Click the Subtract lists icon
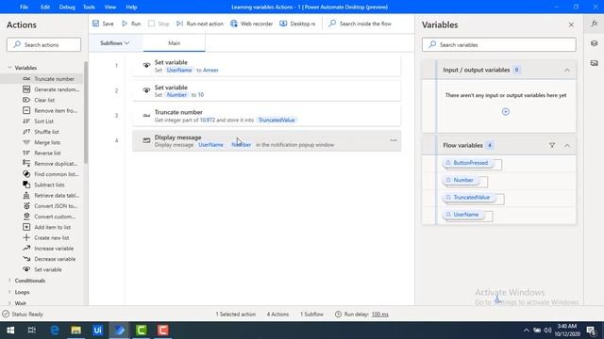This screenshot has width=604, height=339. (26, 185)
